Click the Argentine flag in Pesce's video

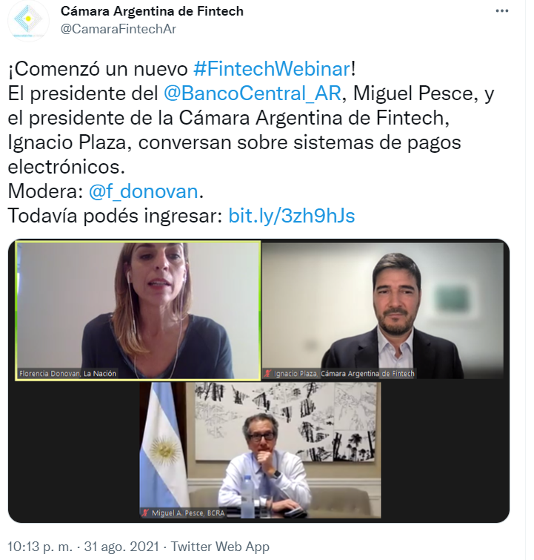tap(164, 444)
